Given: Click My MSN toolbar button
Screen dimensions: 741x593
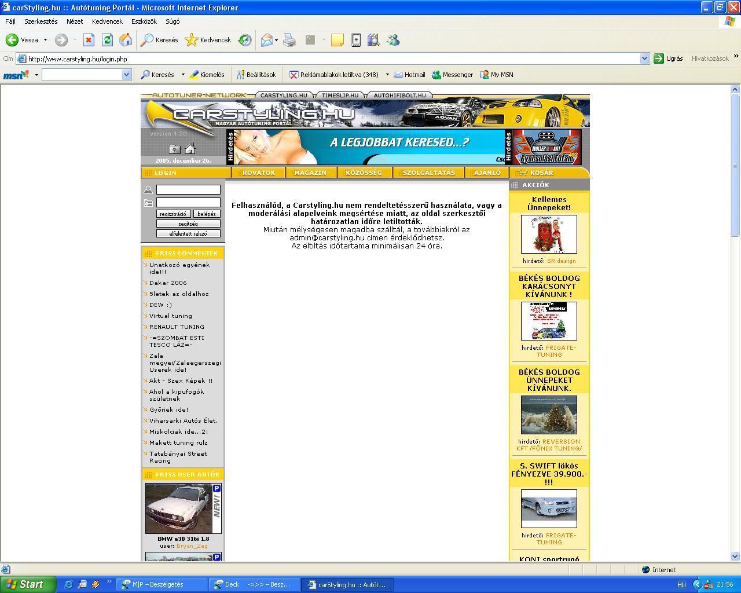Looking at the screenshot, I should pos(497,75).
